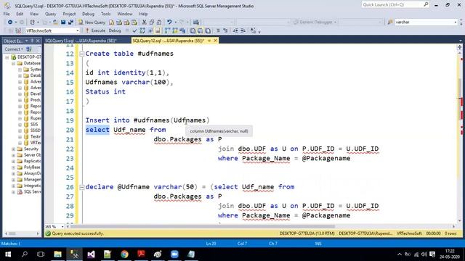465x261 pixels.
Task: Open File Explorer from the taskbar
Action: point(57,254)
